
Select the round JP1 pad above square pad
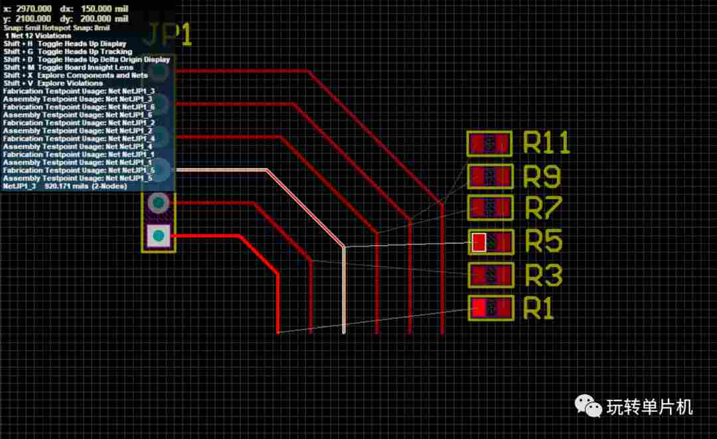point(158,204)
